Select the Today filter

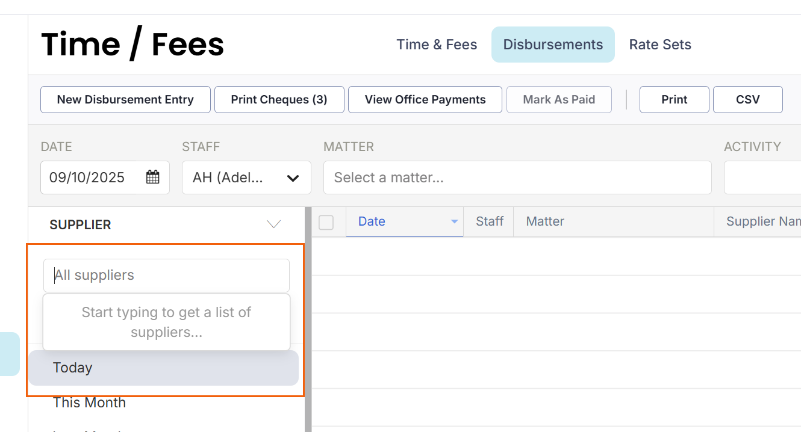163,368
